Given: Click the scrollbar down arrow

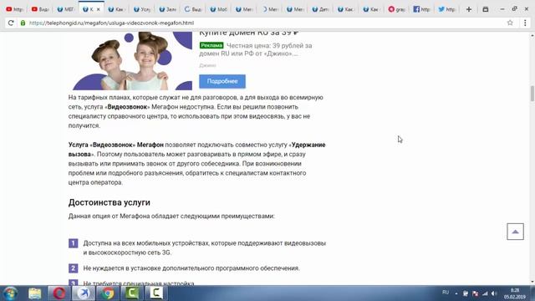Looking at the screenshot, I should click(x=532, y=282).
